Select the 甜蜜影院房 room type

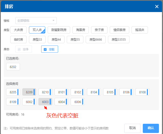(x=59, y=30)
